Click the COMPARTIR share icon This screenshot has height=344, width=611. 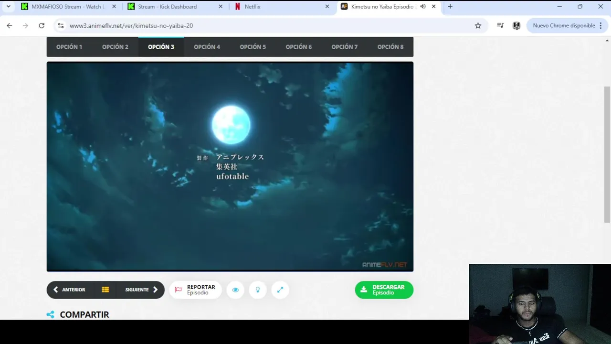click(50, 314)
